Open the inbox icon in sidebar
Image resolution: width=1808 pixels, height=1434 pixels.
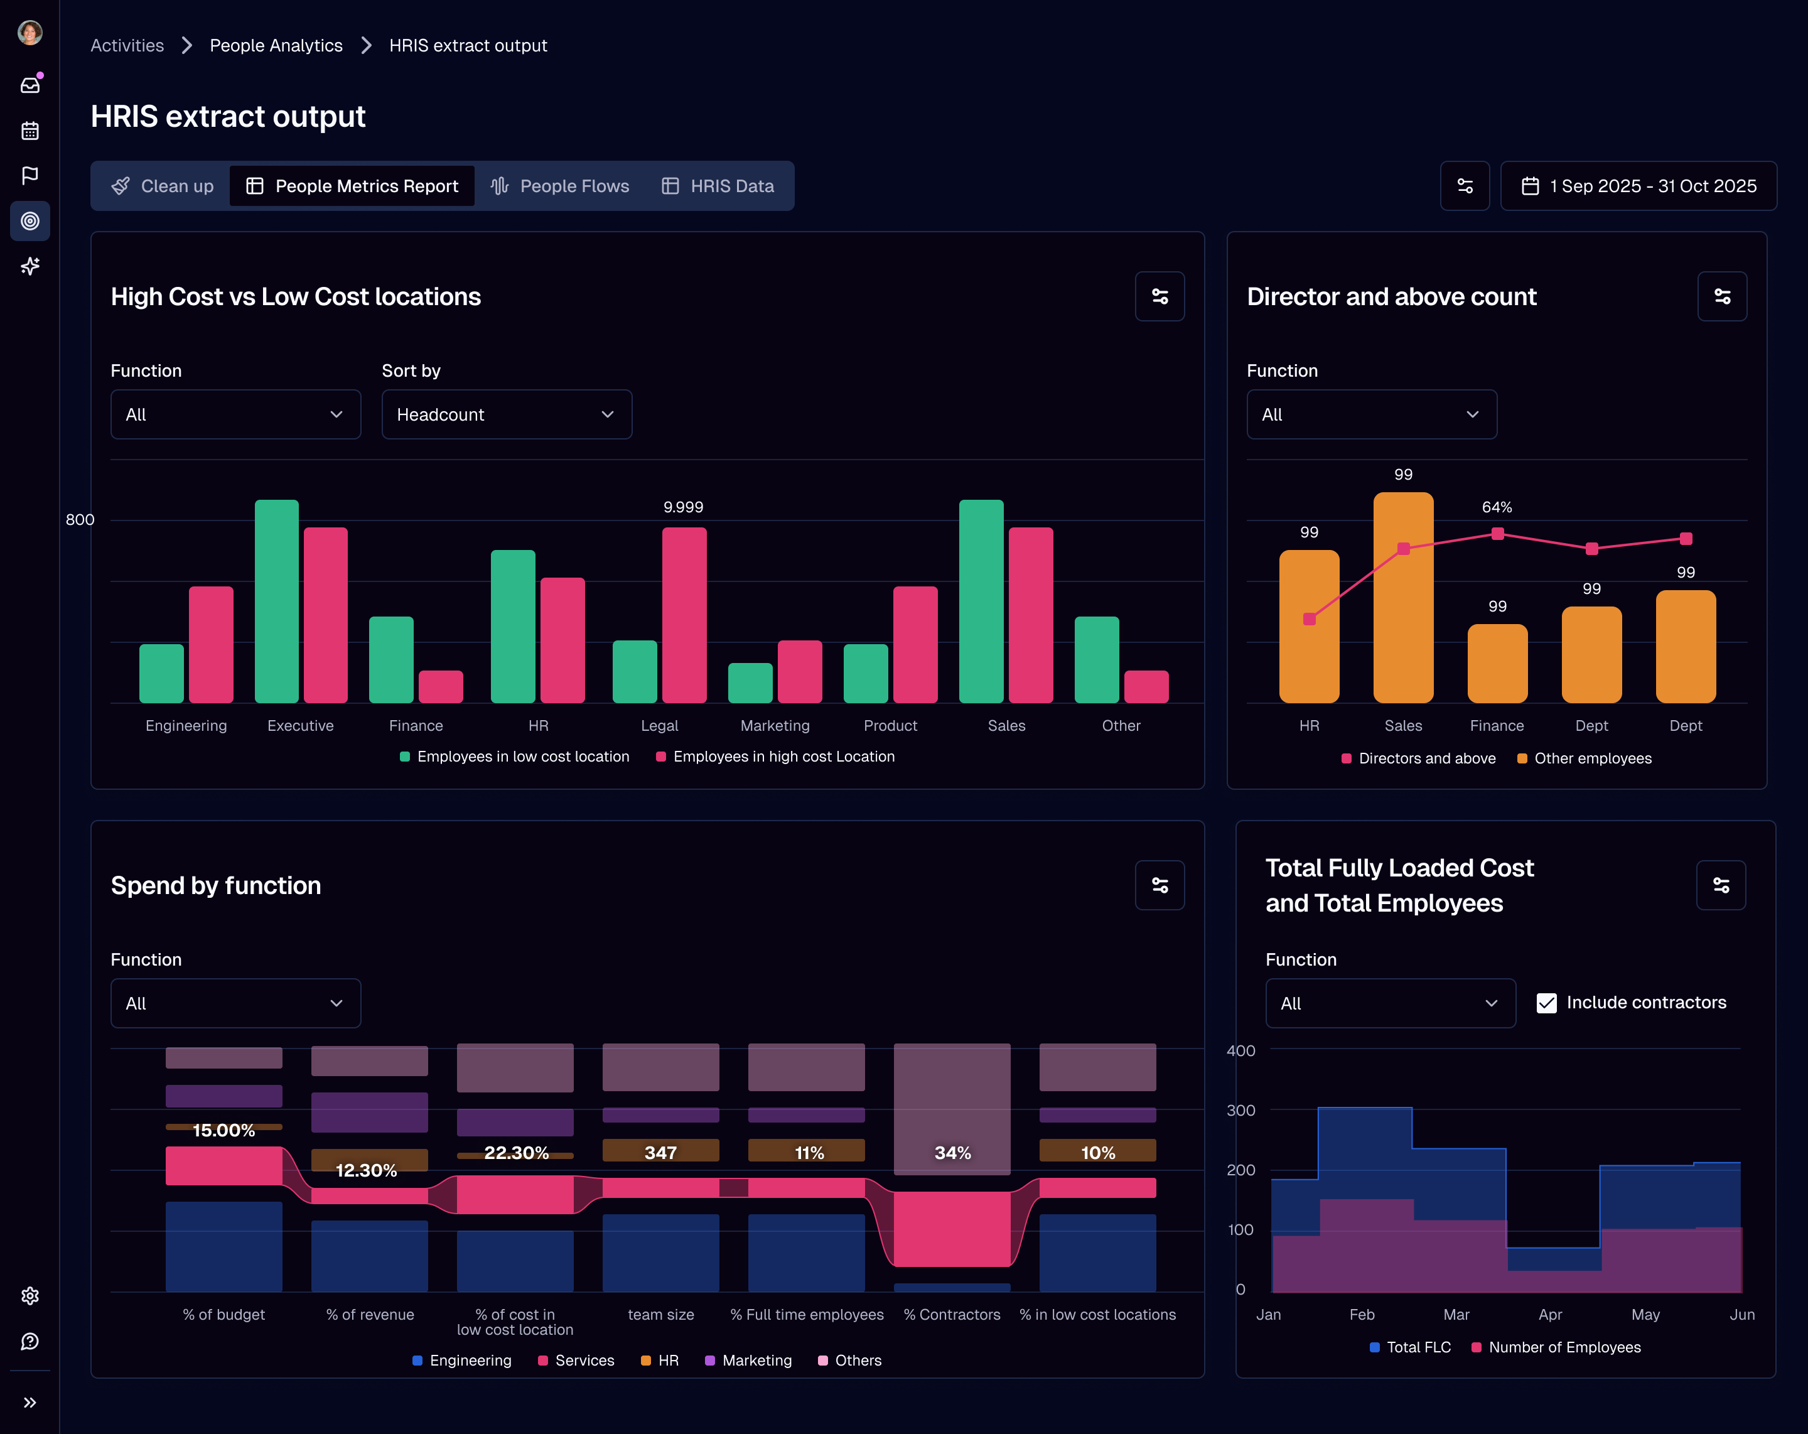(x=30, y=85)
